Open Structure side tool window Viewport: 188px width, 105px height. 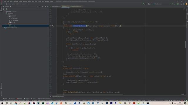coord(1,94)
